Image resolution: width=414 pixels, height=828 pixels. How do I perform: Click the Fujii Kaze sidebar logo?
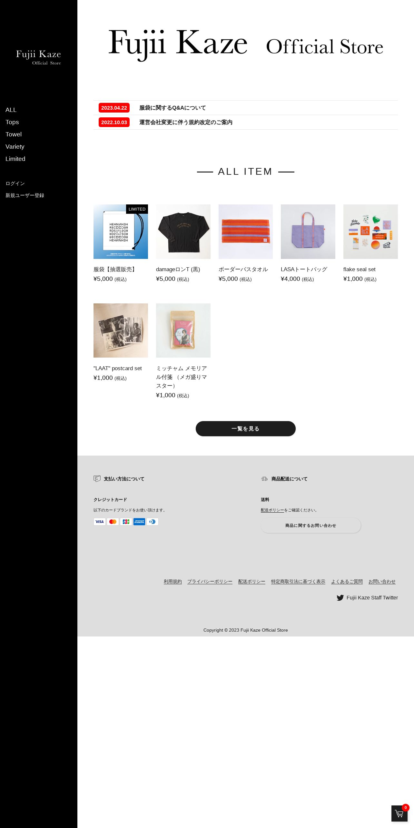coord(39,57)
